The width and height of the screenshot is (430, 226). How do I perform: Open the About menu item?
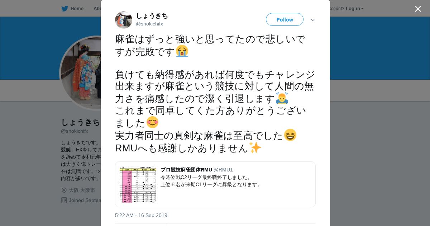coord(97,9)
